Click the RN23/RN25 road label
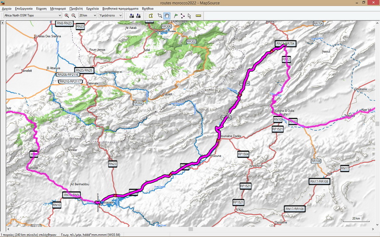The image size is (380, 237). click(84, 70)
